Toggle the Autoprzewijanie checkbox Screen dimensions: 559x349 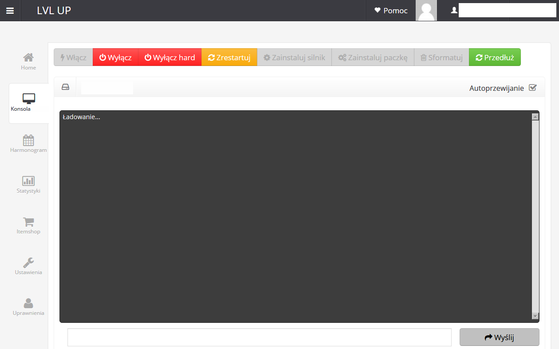coord(533,88)
